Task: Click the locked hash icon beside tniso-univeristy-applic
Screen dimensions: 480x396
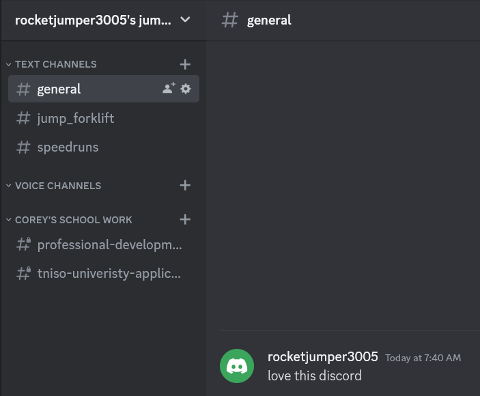Action: pos(24,273)
